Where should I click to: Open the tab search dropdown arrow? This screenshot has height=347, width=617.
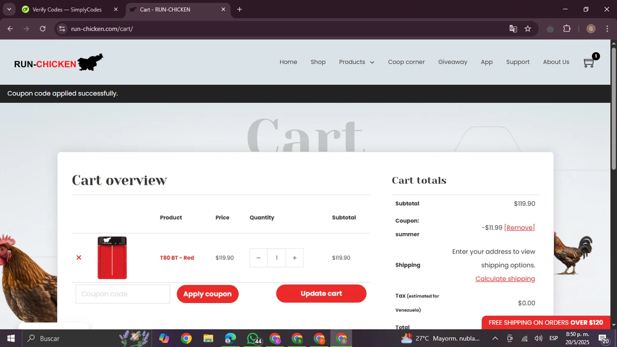pos(9,9)
